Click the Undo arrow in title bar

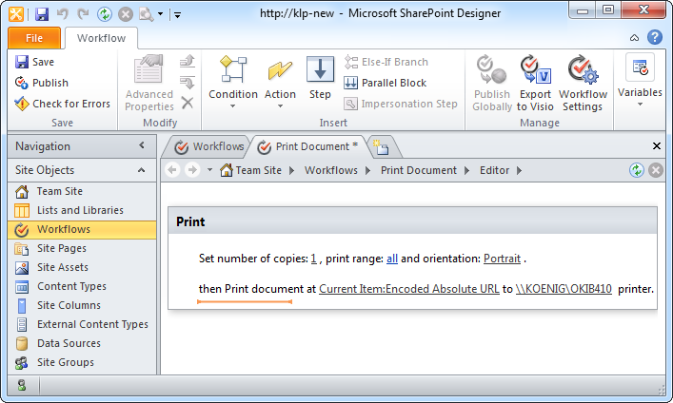pyautogui.click(x=63, y=14)
